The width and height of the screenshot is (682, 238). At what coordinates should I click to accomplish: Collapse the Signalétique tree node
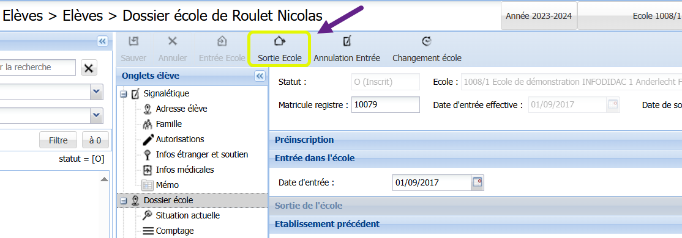(123, 93)
